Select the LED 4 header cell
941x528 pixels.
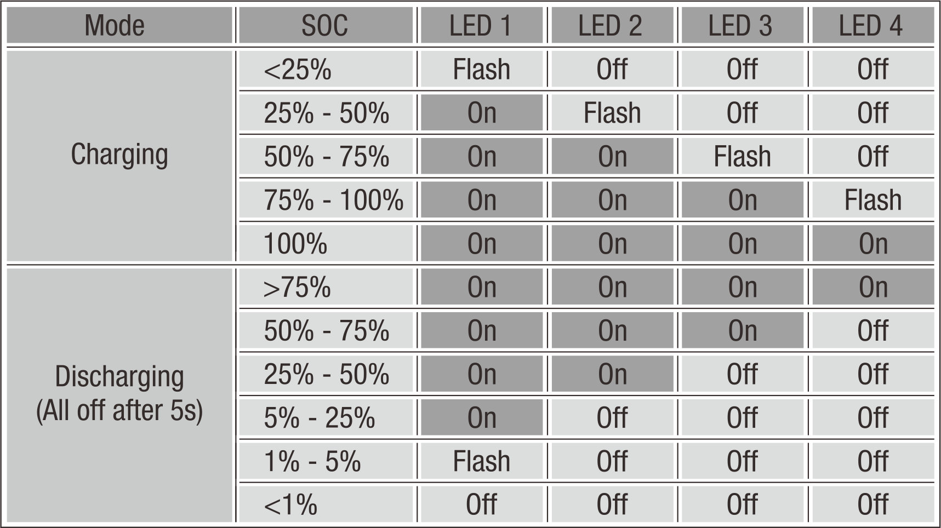(872, 25)
